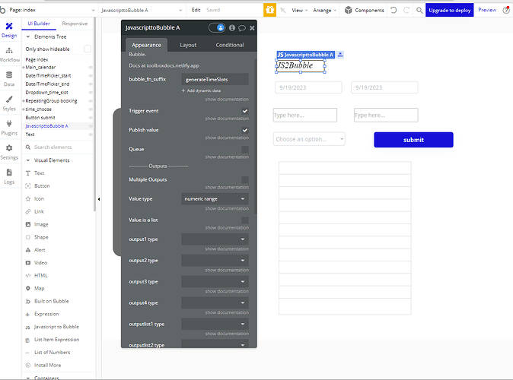Viewport: 513px width, 380px height.
Task: Collapse the Visual Elements section
Action: (28, 160)
